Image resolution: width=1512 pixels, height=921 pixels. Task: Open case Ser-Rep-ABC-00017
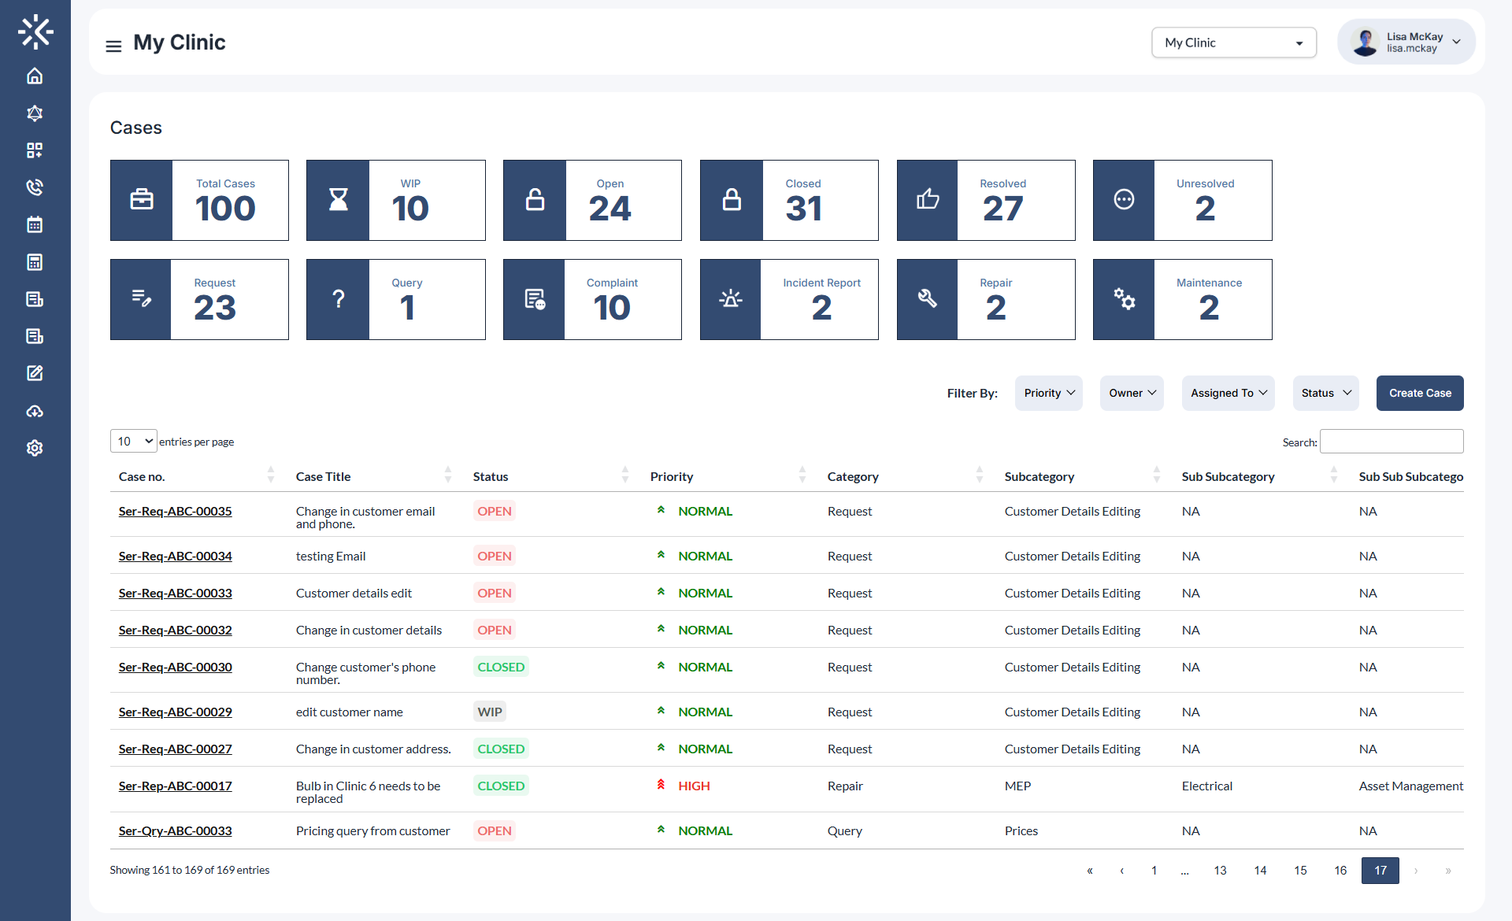[175, 786]
